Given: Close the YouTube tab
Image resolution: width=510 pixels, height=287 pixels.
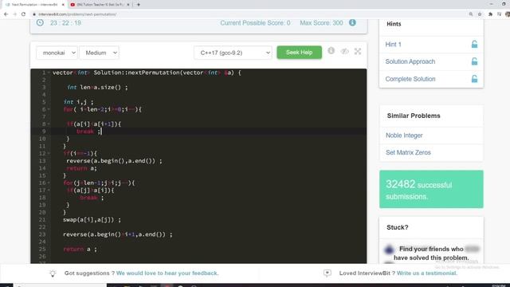Looking at the screenshot, I should (x=128, y=5).
